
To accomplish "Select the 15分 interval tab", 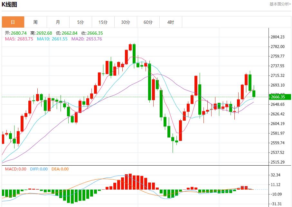I will [103, 22].
